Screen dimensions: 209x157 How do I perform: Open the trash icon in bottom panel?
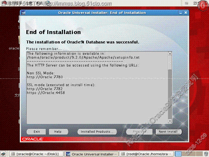click(x=206, y=154)
